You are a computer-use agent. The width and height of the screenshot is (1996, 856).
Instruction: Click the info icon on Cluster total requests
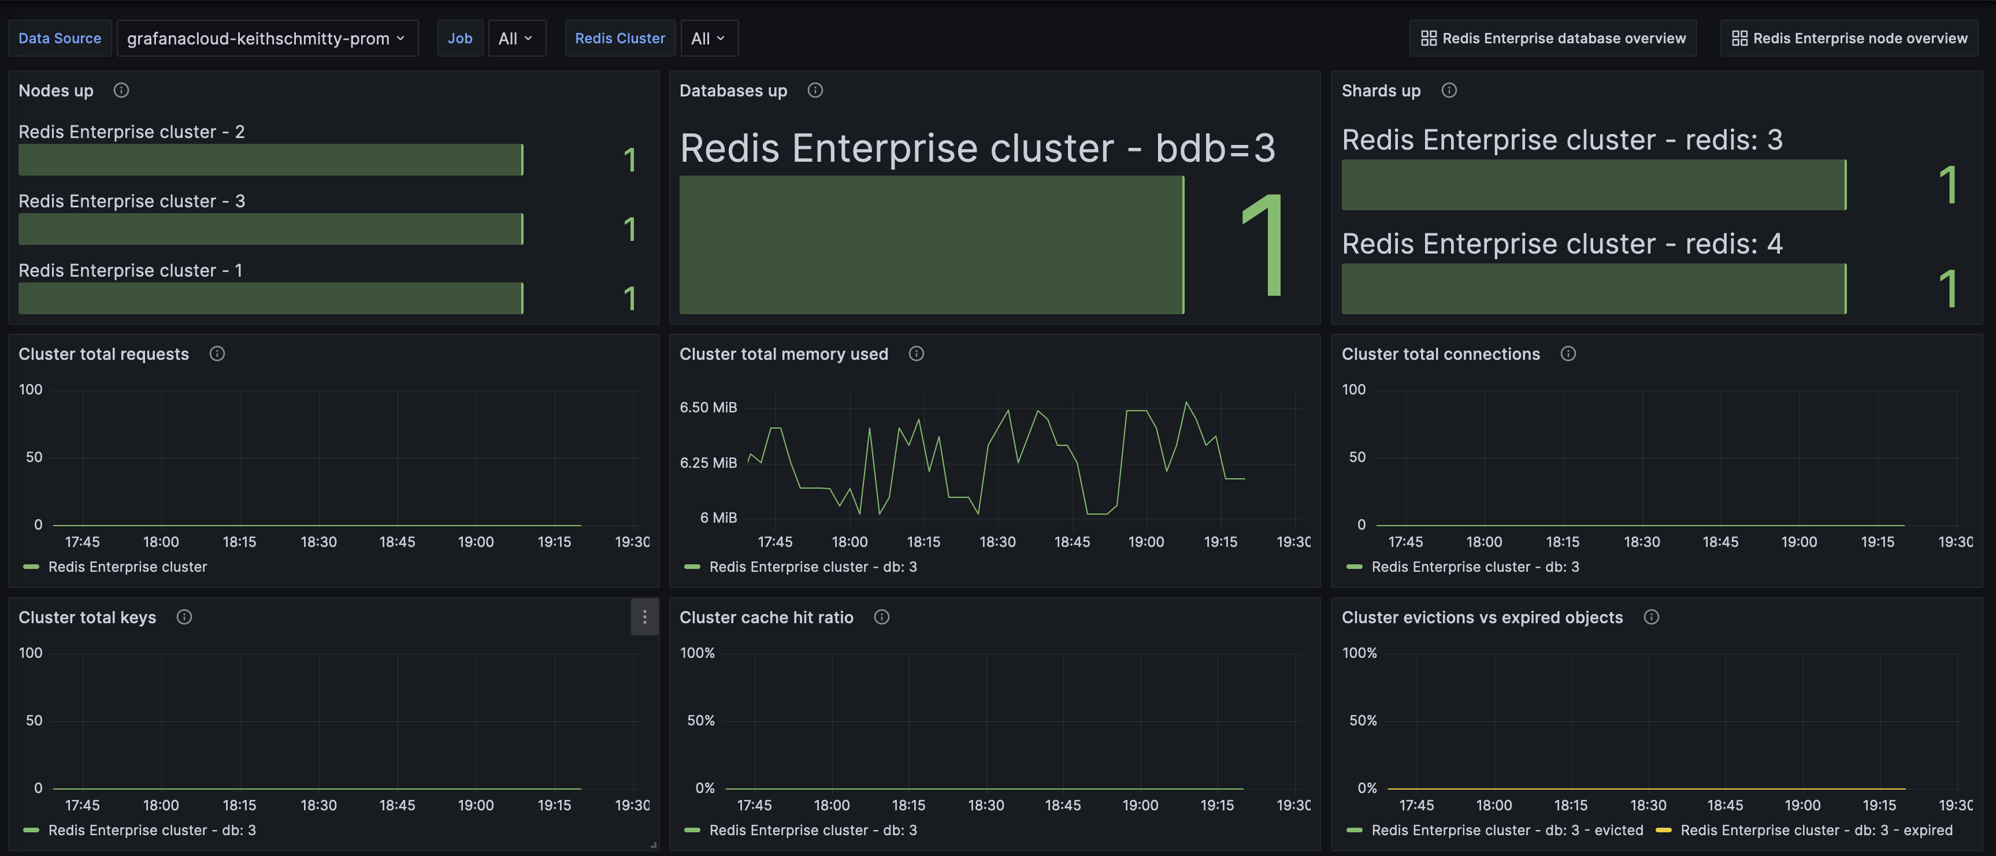[217, 354]
